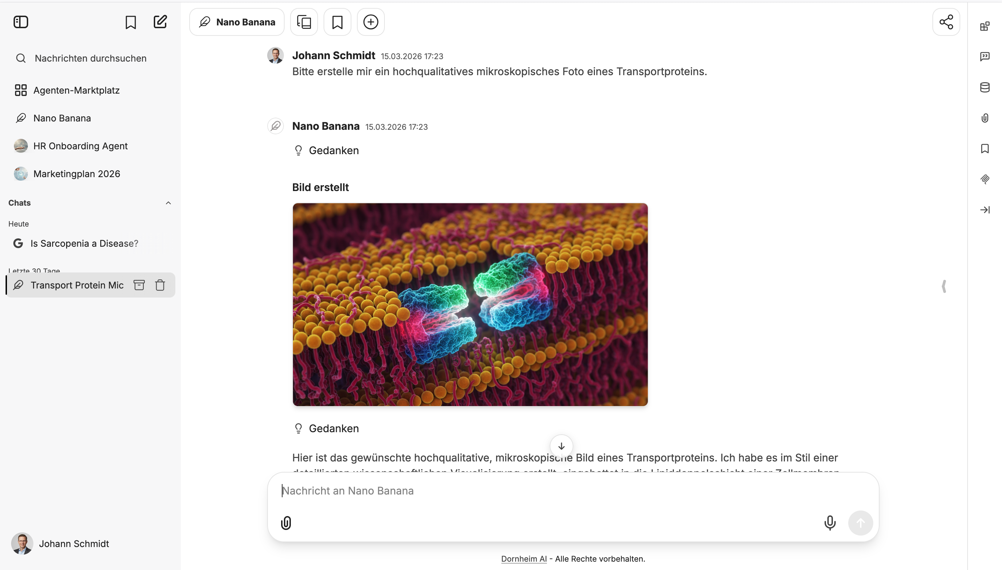The height and width of the screenshot is (570, 1002).
Task: Activate the microphone for voice input
Action: (829, 523)
